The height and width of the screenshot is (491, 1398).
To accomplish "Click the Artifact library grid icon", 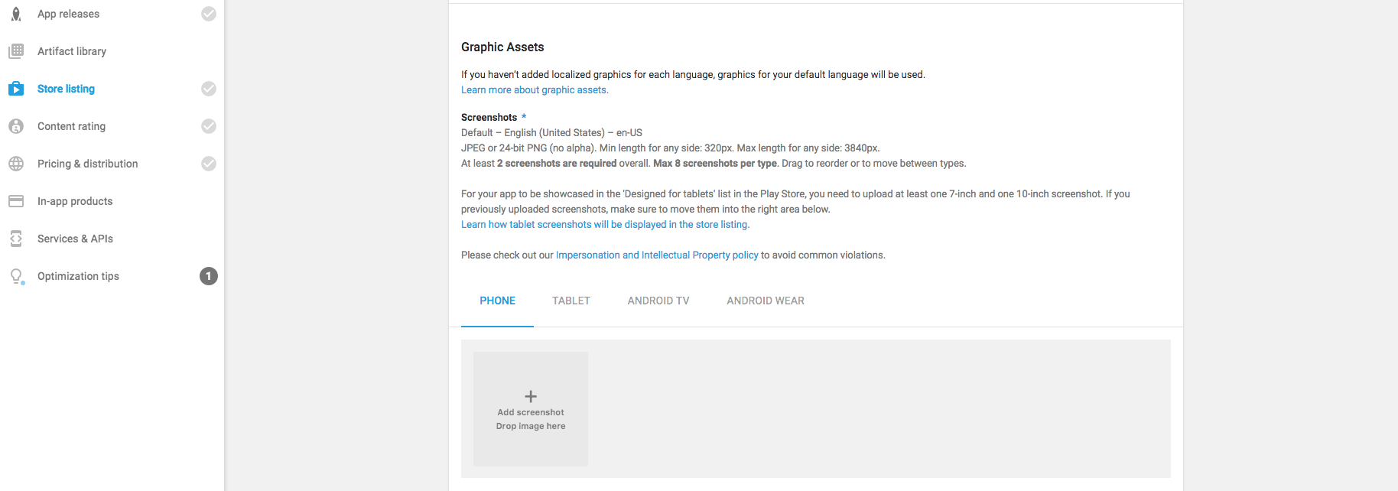I will [x=16, y=51].
